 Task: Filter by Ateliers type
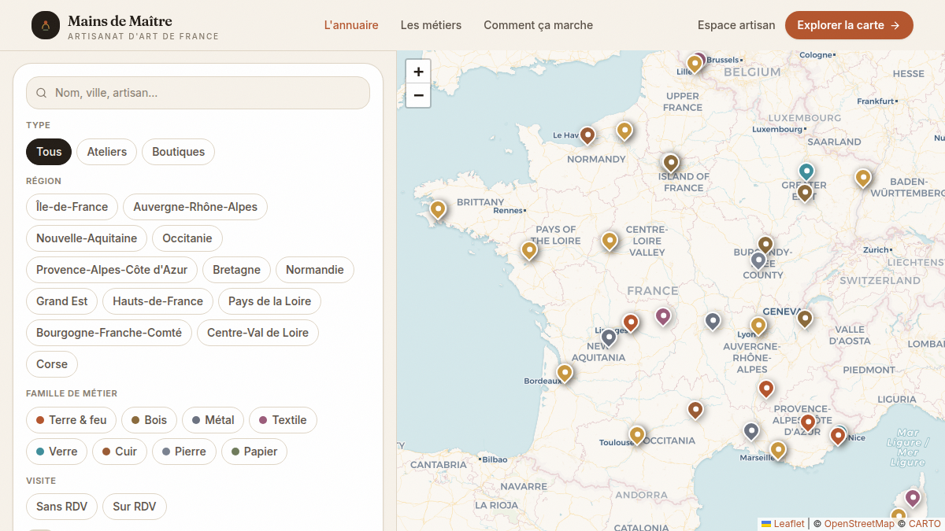107,152
